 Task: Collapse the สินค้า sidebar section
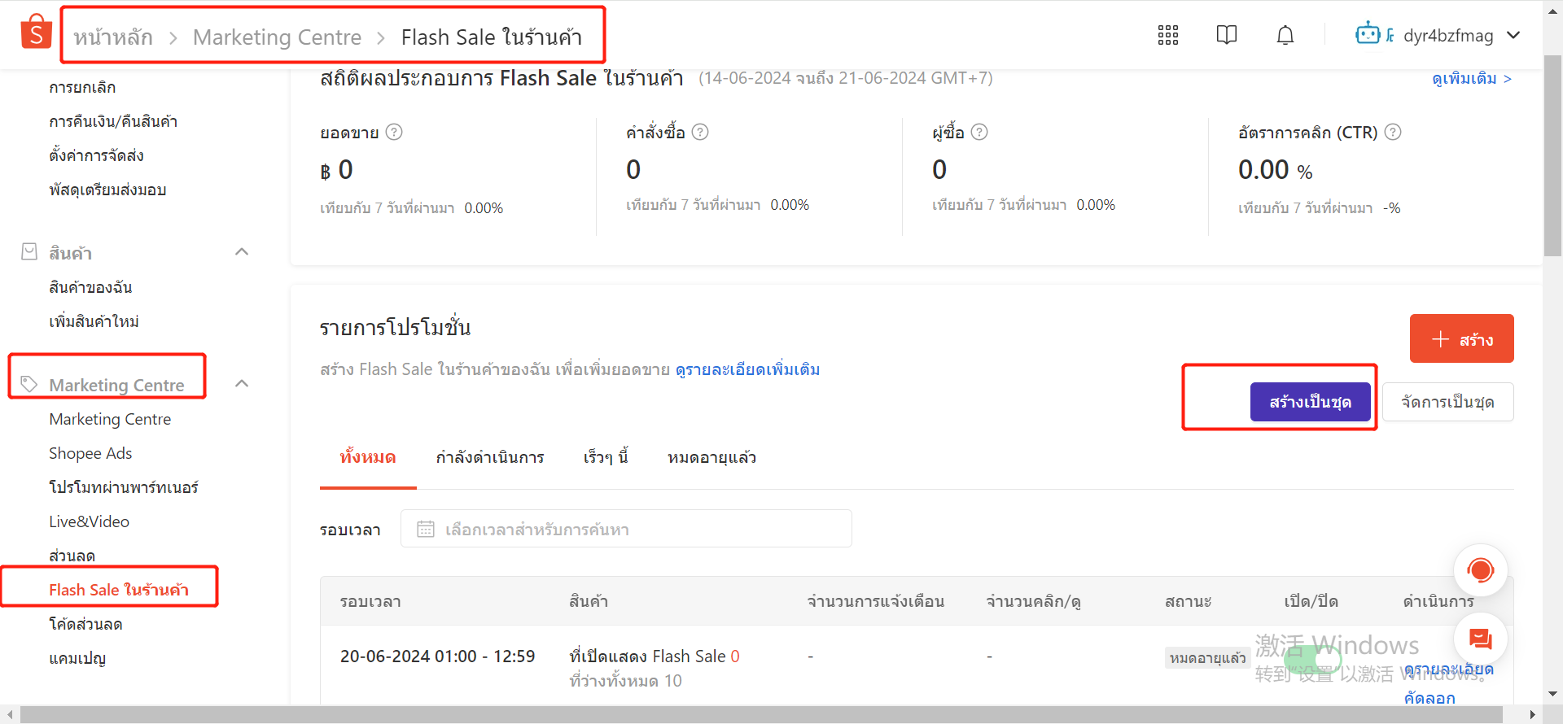[242, 252]
